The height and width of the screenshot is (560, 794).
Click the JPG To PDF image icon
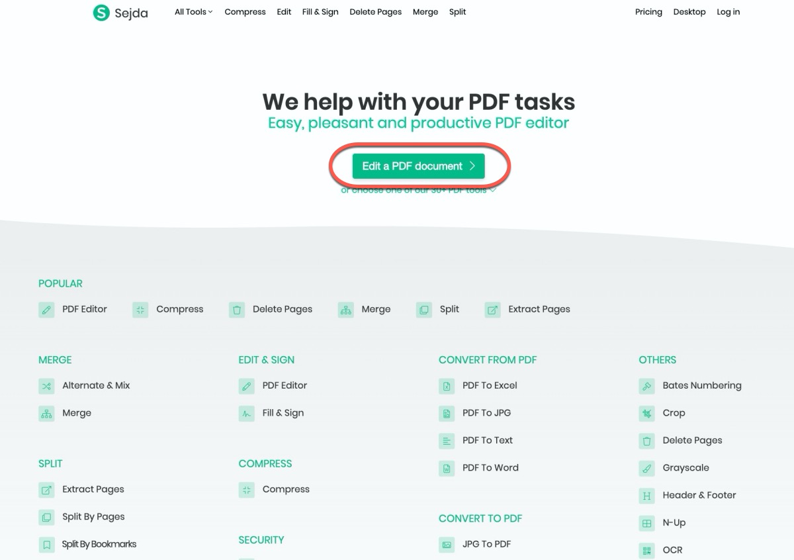[447, 545]
